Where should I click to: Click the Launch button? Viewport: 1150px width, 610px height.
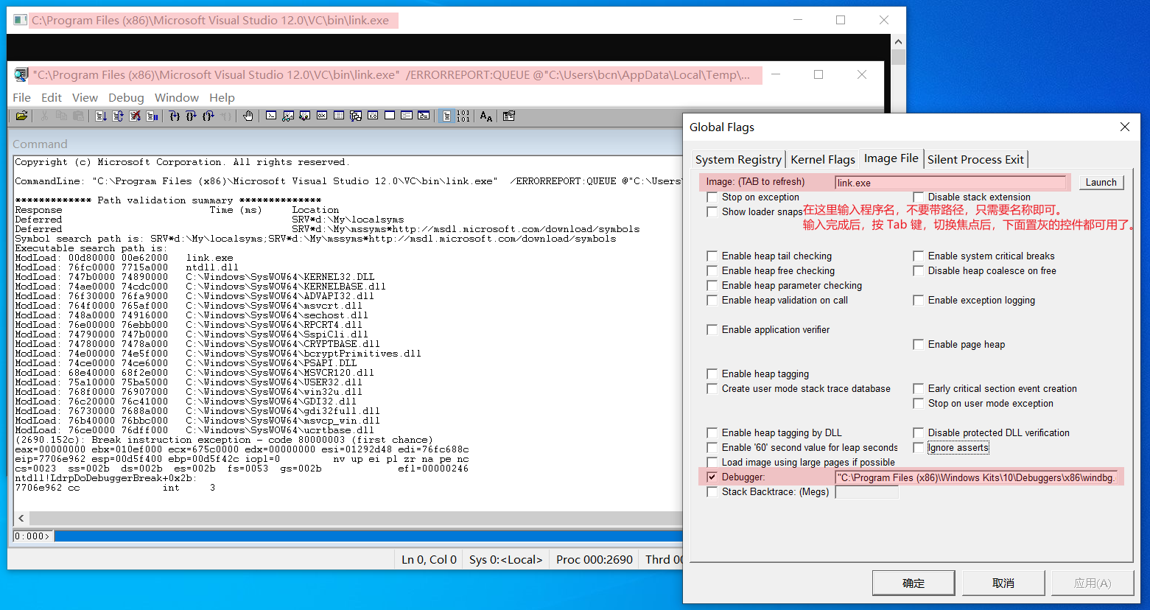1101,182
